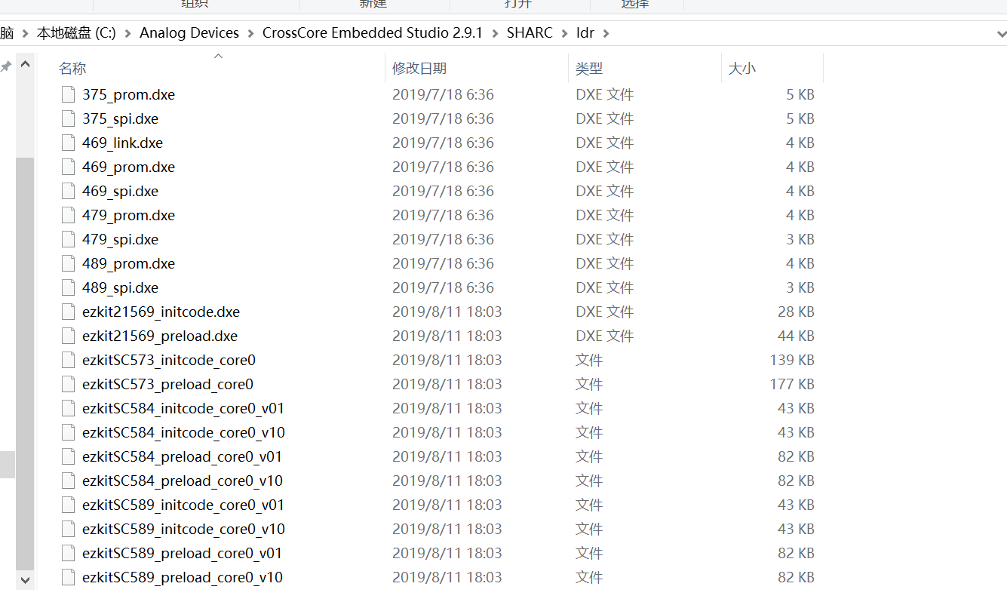Click the 28 KB size cell
This screenshot has width=1007, height=608.
[796, 312]
